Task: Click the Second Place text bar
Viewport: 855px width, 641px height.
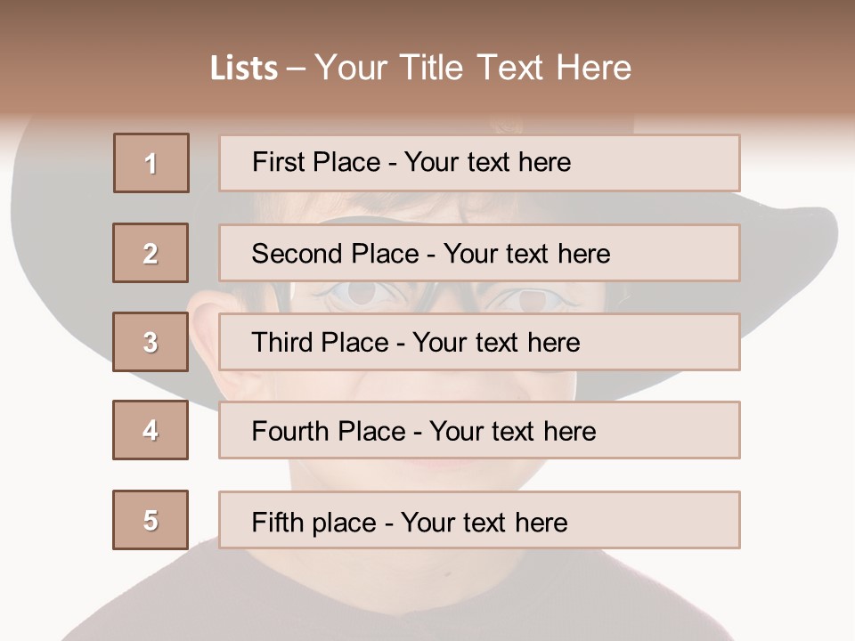Action: [x=479, y=253]
